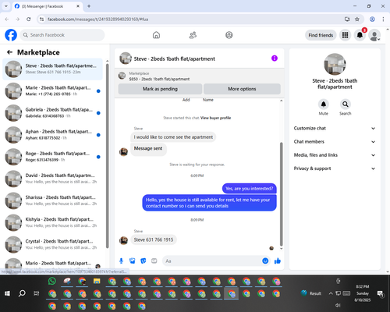Open Marie conversation in list

point(52,91)
